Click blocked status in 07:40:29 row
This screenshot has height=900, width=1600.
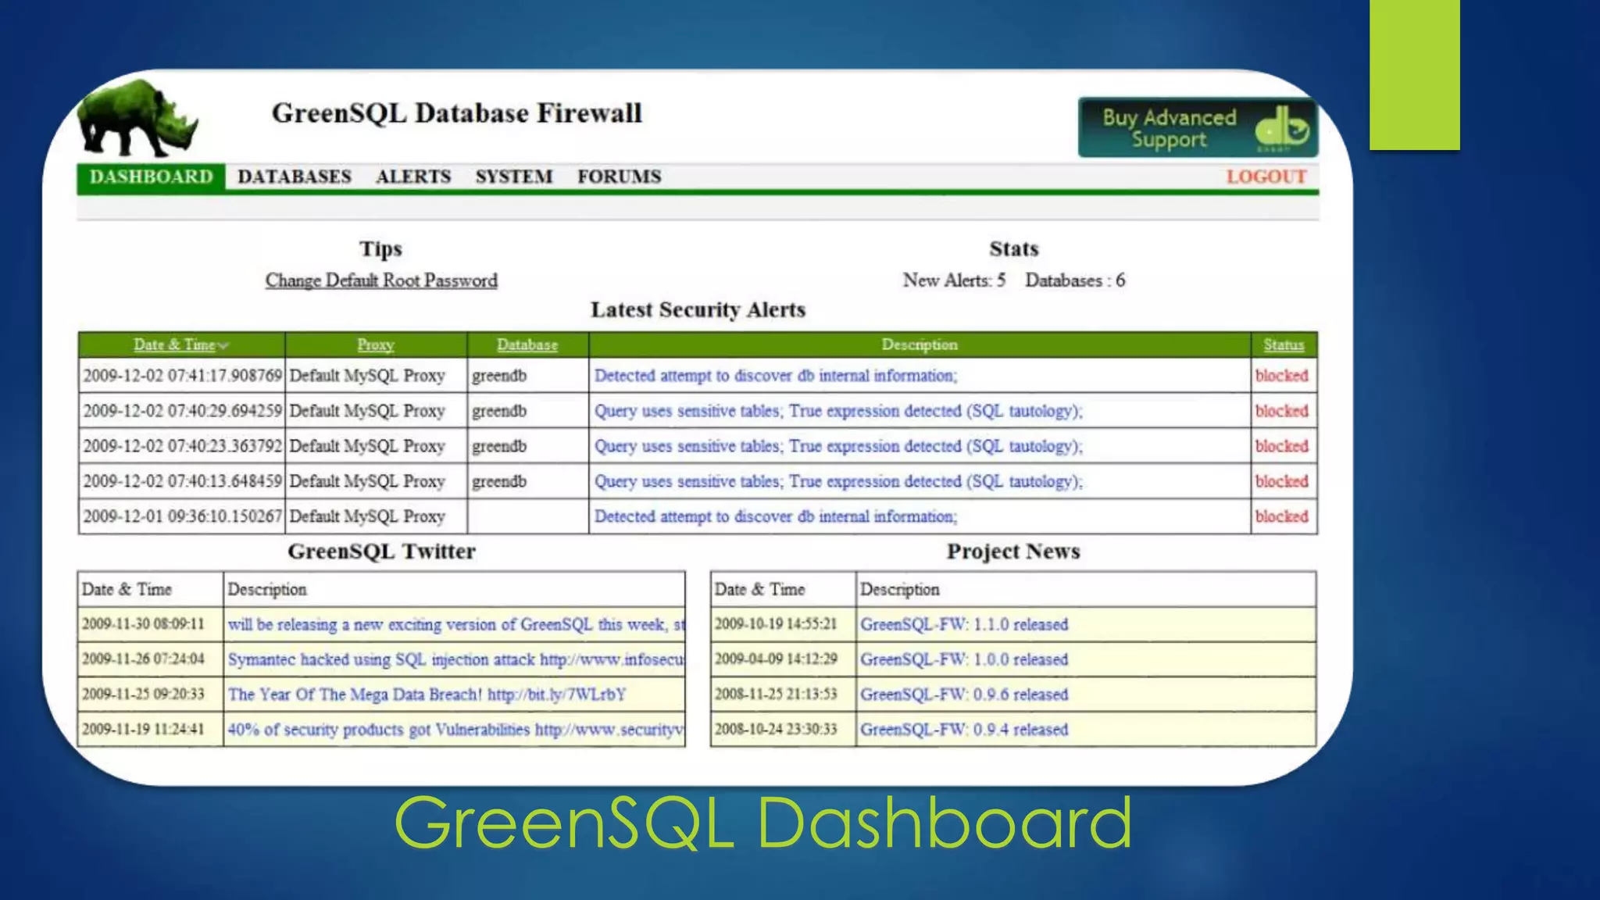click(x=1282, y=411)
